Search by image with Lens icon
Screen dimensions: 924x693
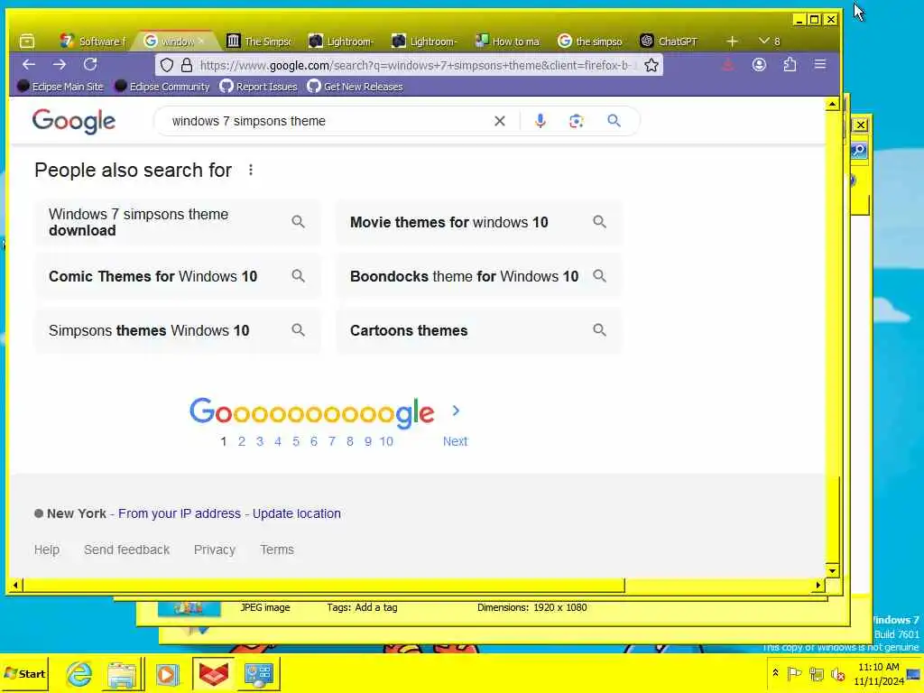point(577,121)
